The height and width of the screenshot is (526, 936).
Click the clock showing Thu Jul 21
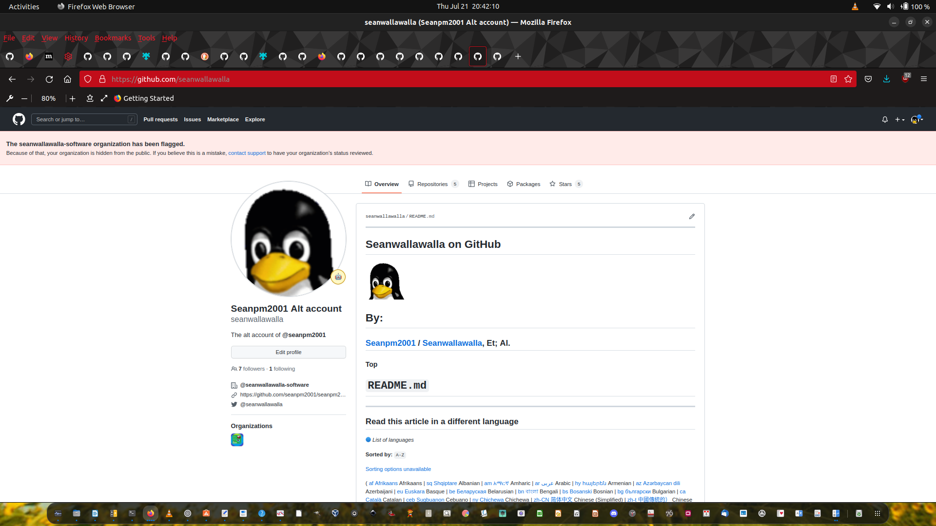[468, 6]
